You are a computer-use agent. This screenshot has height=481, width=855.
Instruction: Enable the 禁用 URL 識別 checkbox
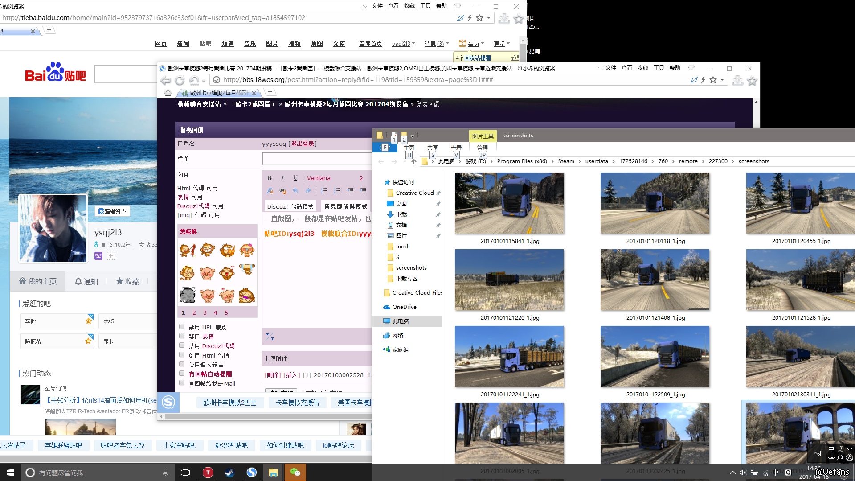click(x=182, y=327)
